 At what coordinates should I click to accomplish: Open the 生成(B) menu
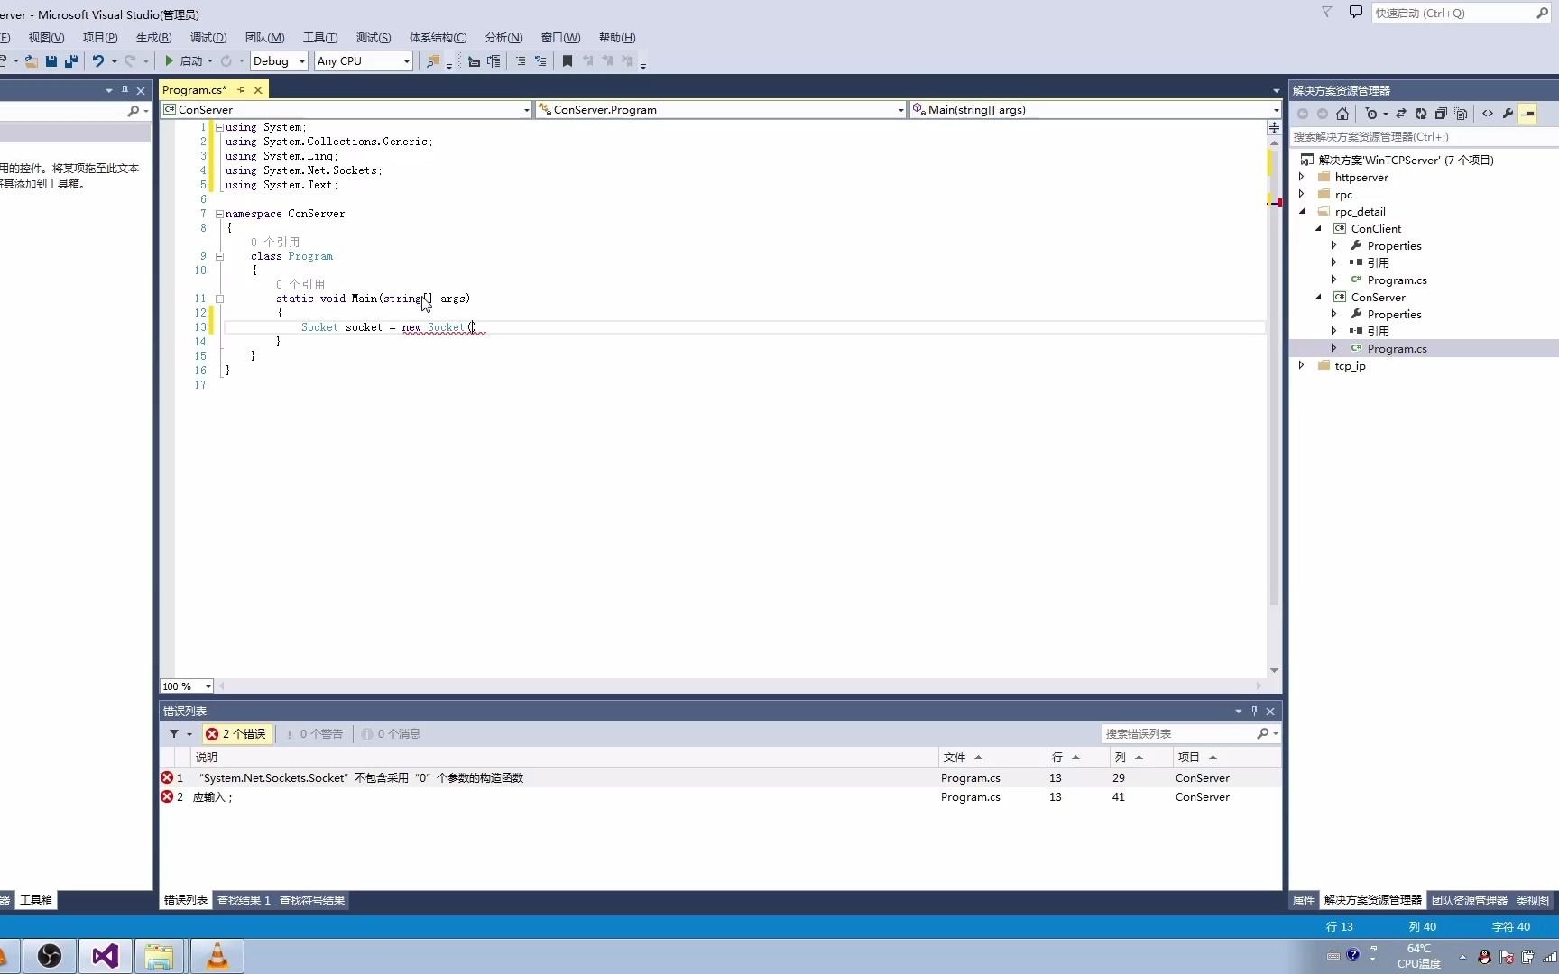coord(153,38)
